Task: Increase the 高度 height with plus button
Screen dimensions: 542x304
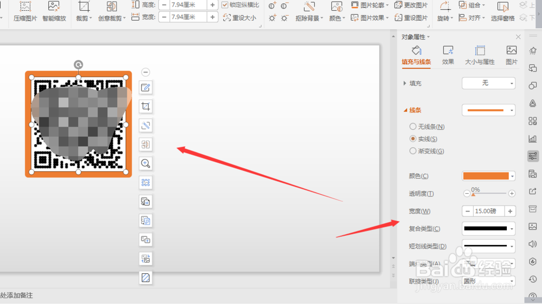Action: 212,5
